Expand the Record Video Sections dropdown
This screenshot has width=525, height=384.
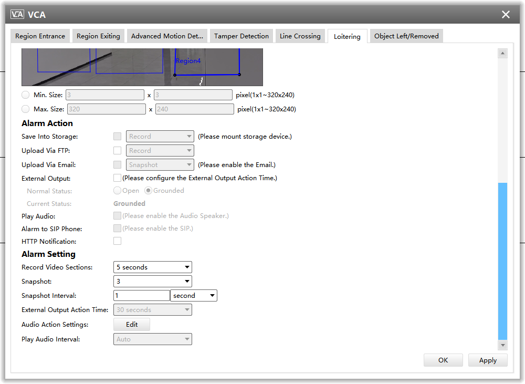[153, 267]
